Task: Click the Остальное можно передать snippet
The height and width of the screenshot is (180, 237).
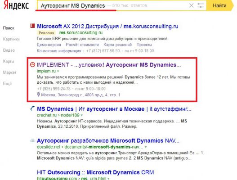Action: pos(121,156)
